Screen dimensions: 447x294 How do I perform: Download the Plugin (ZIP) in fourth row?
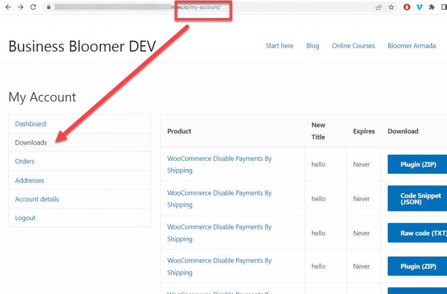[418, 266]
